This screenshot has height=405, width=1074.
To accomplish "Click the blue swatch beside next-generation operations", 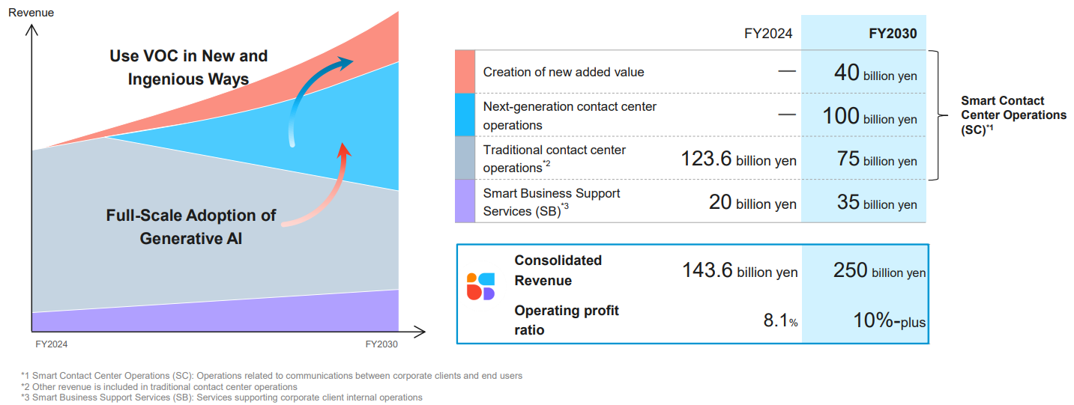I will click(x=465, y=115).
